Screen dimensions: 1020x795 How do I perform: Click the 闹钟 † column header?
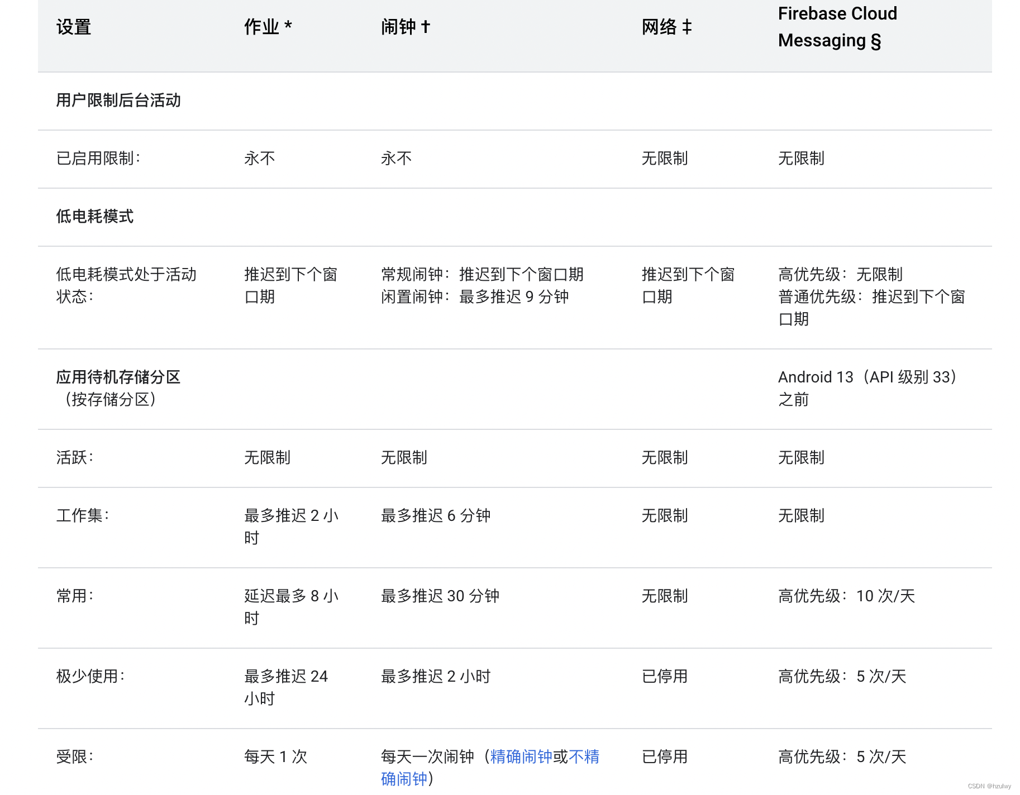(x=406, y=27)
